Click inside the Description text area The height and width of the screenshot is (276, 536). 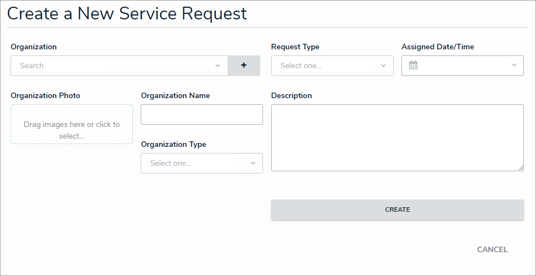pos(397,137)
